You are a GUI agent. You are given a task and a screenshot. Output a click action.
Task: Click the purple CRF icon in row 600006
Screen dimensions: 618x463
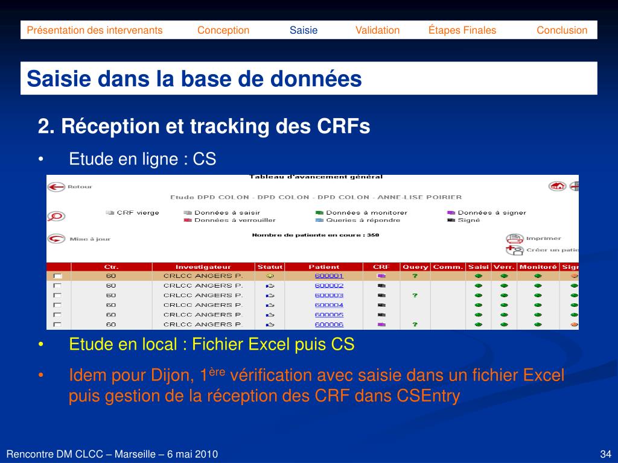click(x=381, y=324)
